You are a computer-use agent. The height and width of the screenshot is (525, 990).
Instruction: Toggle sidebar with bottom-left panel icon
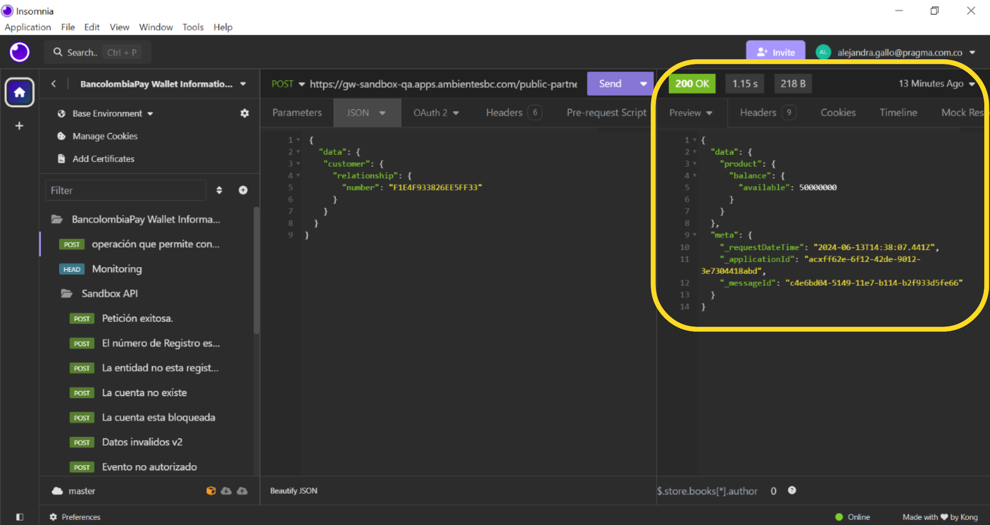coord(20,517)
